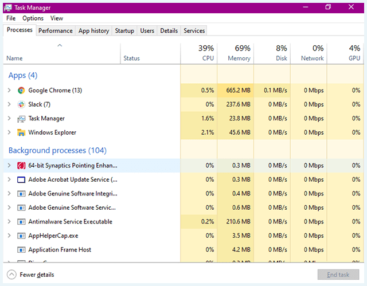Click the Google Chrome 665.2 MB memory cell
Screen dimensions: 367x286
[236, 90]
